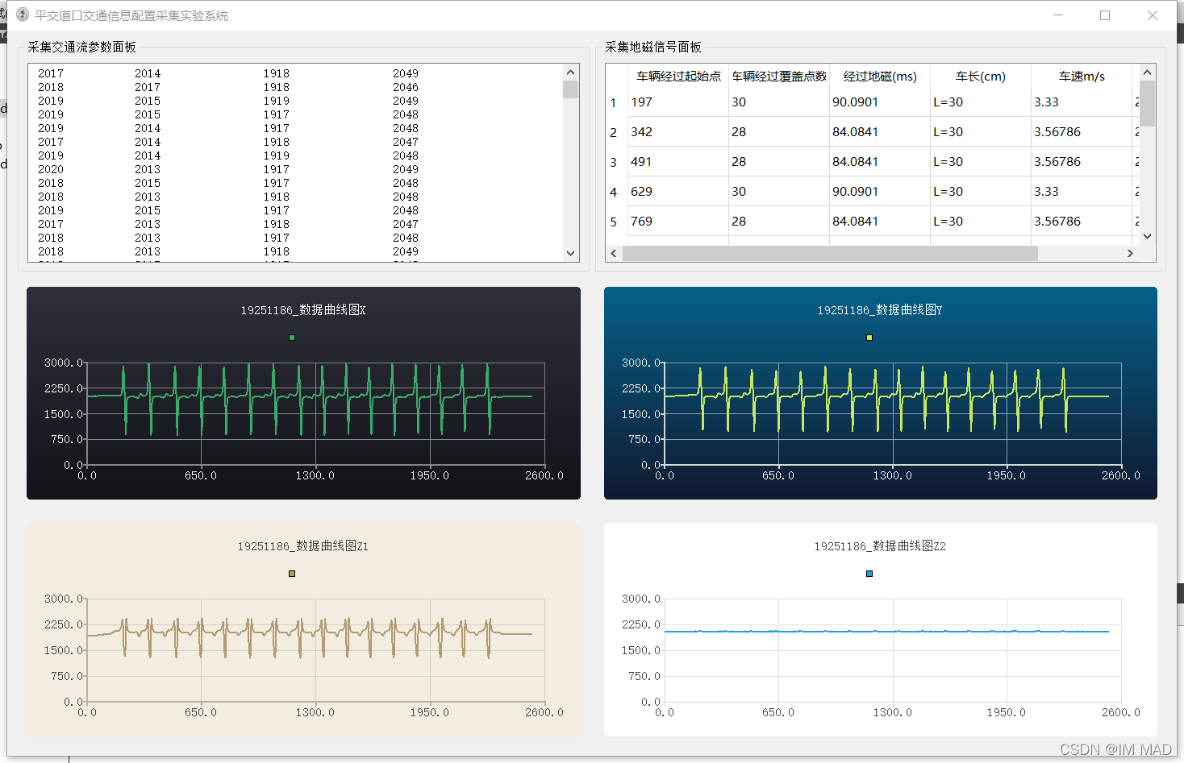Click the traffic parameter list scrollbar thumb
Screen dimensions: 1184x763
(571, 89)
